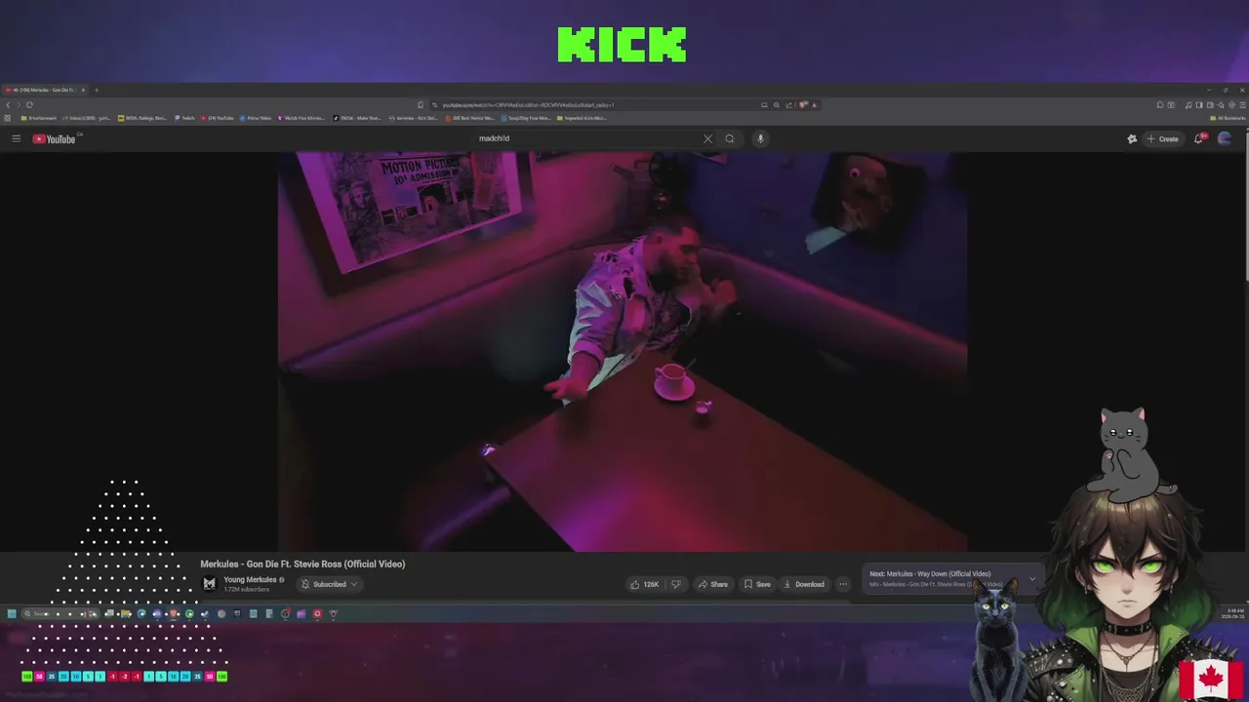The width and height of the screenshot is (1249, 702).
Task: Select the Merkules Gon Die browser tab
Action: tap(45, 90)
